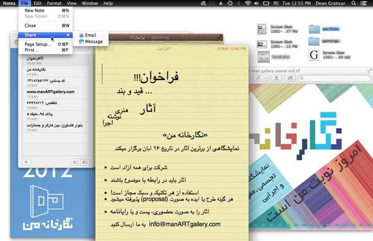Switch to the right-hand list view button
Viewport: 373px width, 241px height.
coord(85,162)
